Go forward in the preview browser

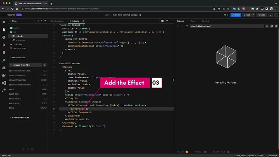(182, 26)
